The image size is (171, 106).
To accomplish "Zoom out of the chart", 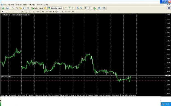I will (82, 8).
